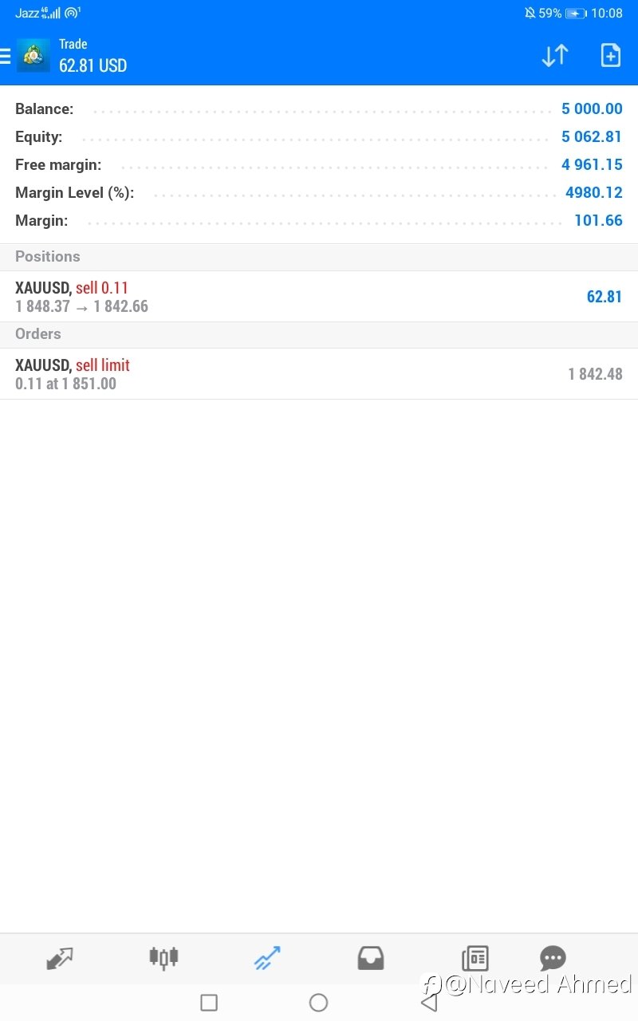Open the hamburger side menu
This screenshot has height=1021, width=638.
click(x=5, y=56)
